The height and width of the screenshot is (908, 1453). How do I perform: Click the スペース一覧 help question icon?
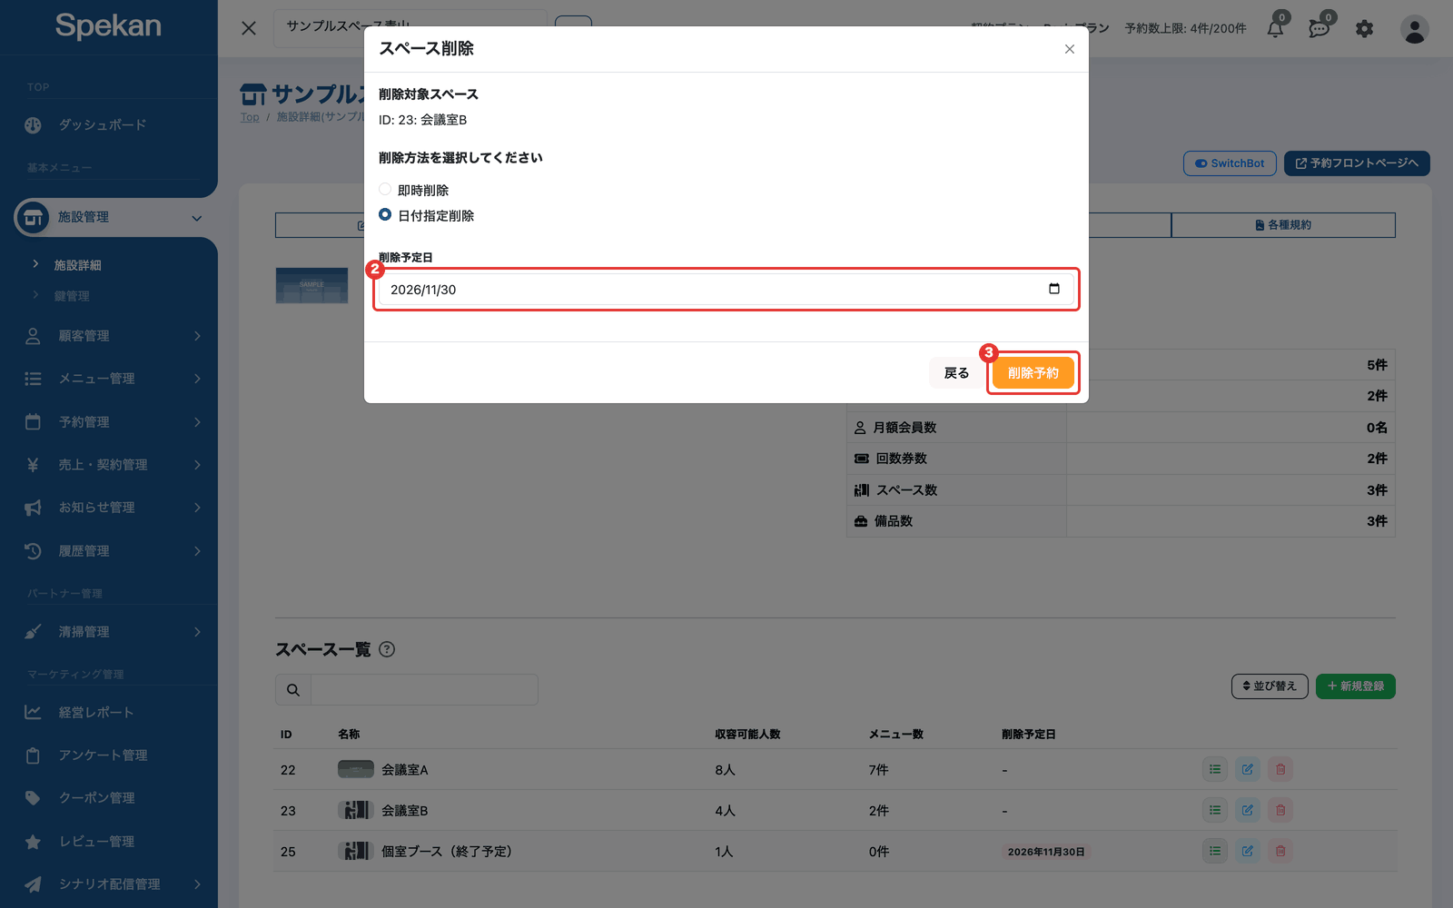click(x=387, y=649)
